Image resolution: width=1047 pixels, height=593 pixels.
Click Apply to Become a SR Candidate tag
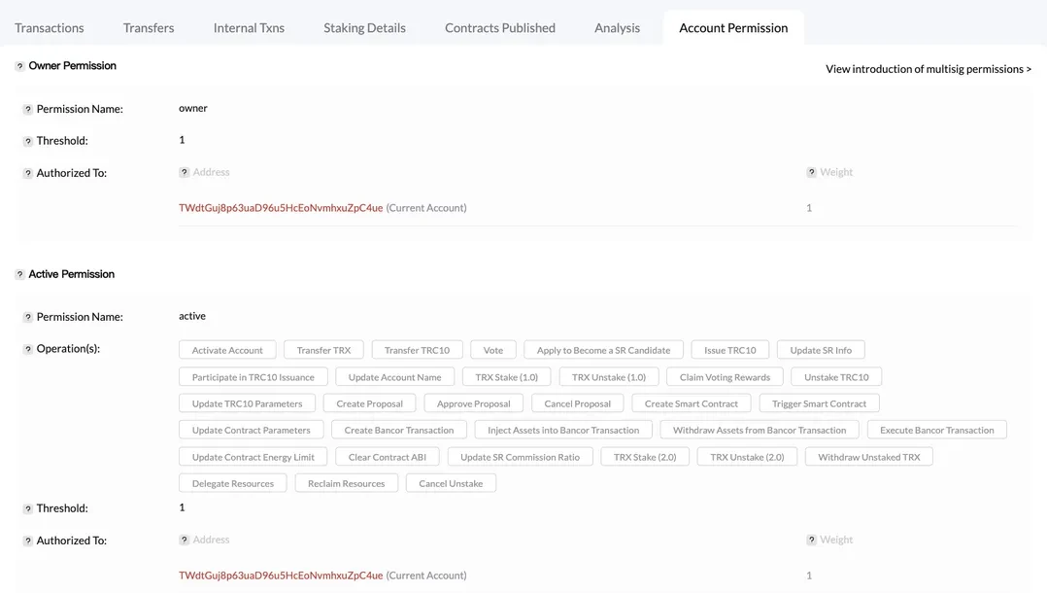pyautogui.click(x=604, y=350)
